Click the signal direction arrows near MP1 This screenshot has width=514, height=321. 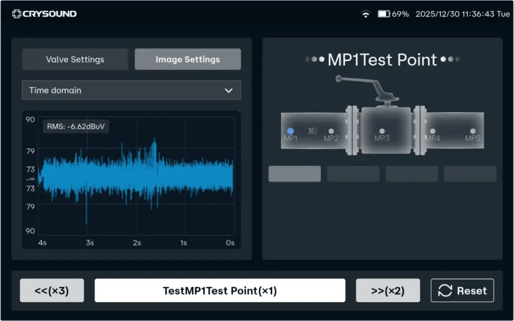pos(313,131)
